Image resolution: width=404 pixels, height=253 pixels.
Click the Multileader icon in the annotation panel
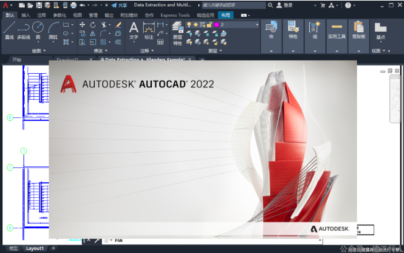[x=160, y=33]
